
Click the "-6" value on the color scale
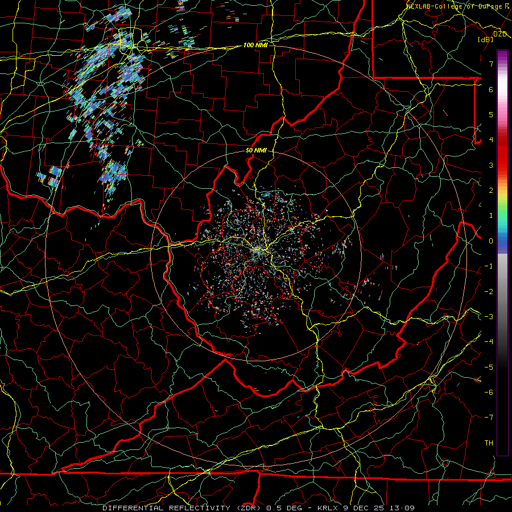pos(489,393)
